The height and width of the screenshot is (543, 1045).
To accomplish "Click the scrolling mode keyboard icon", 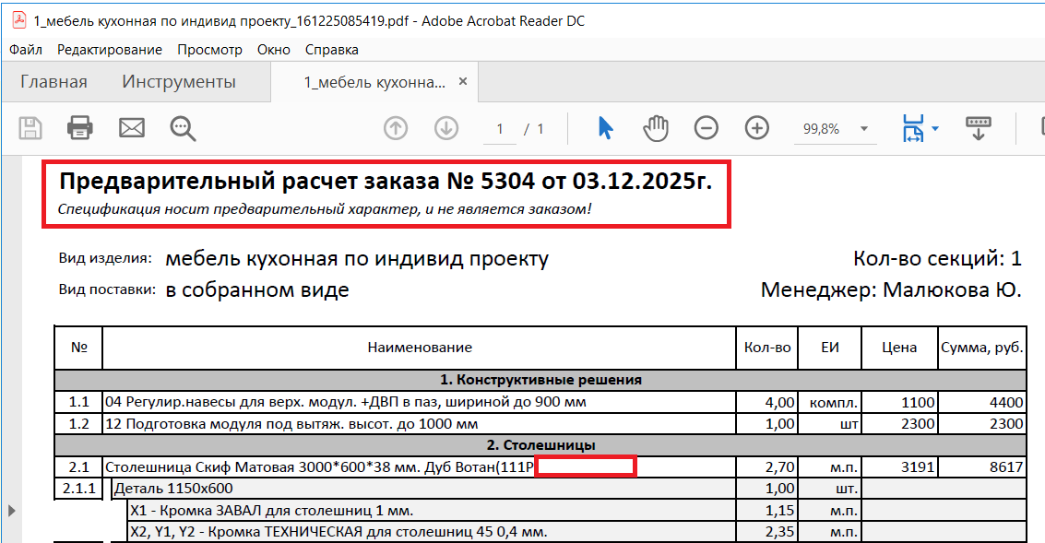I will click(x=978, y=127).
